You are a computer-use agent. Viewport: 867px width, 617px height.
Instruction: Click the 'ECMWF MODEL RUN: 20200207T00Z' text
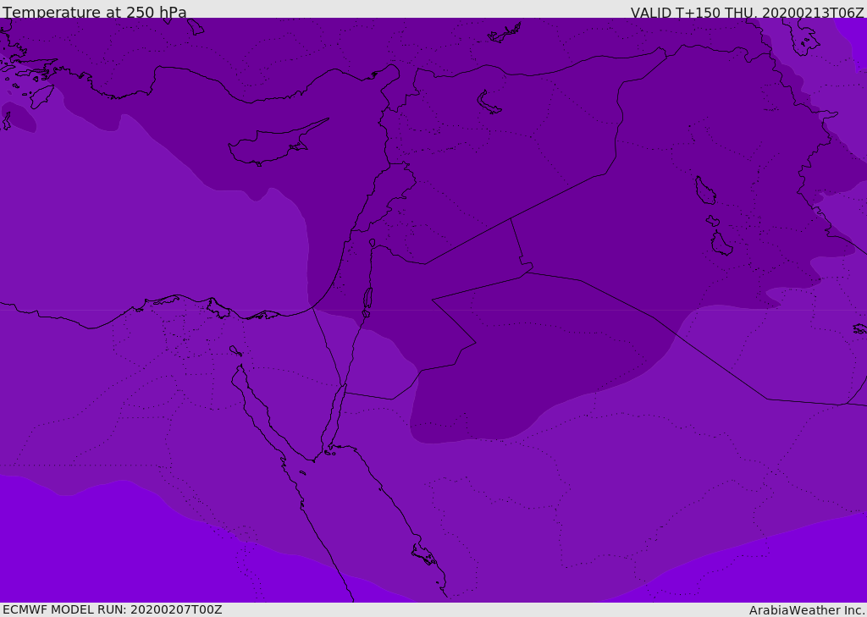(113, 609)
